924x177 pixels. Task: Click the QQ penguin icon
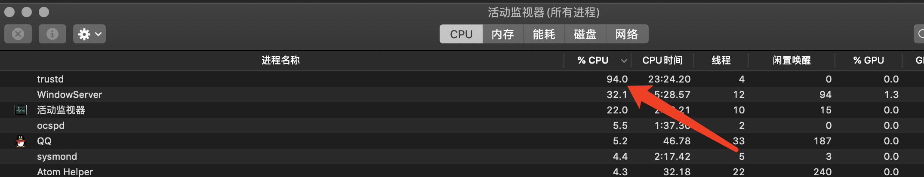21,141
